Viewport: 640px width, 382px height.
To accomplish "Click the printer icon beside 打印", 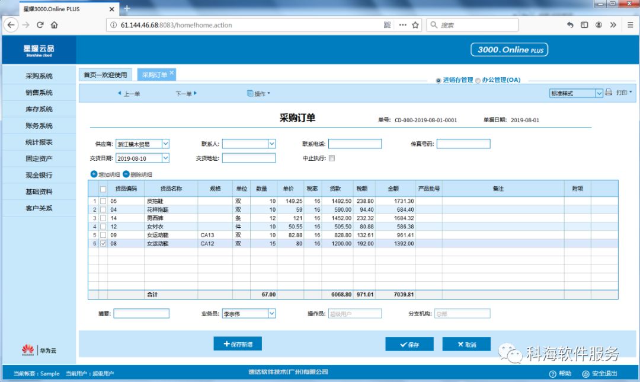I will pos(609,93).
